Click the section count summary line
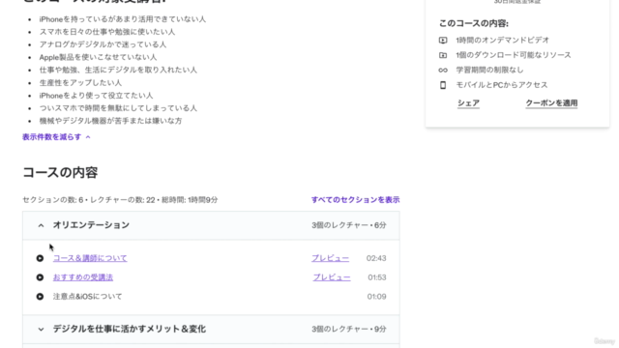 pyautogui.click(x=120, y=200)
